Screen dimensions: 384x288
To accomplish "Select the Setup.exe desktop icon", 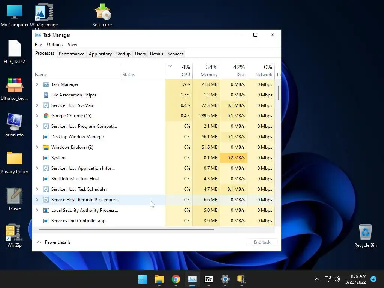I will [x=102, y=15].
